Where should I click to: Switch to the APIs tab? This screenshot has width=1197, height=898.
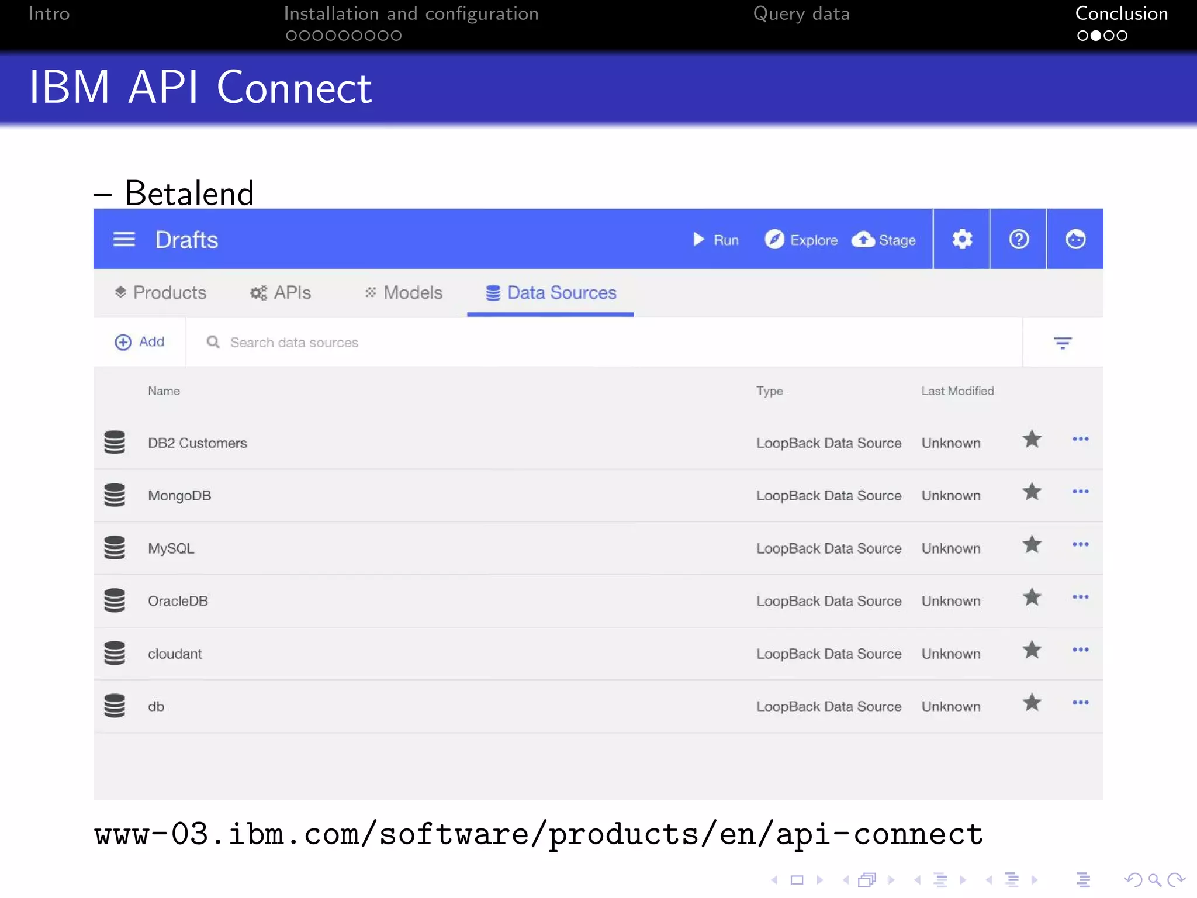click(281, 292)
